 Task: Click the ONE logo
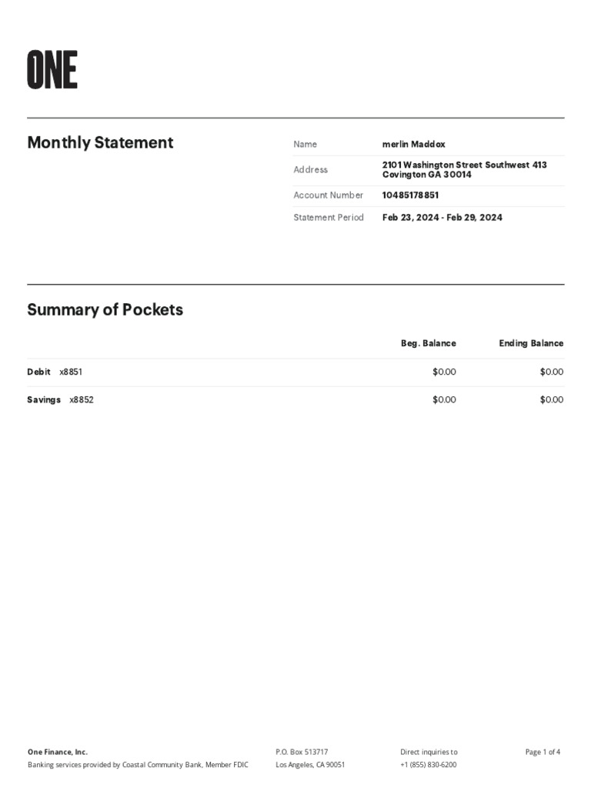pyautogui.click(x=52, y=69)
